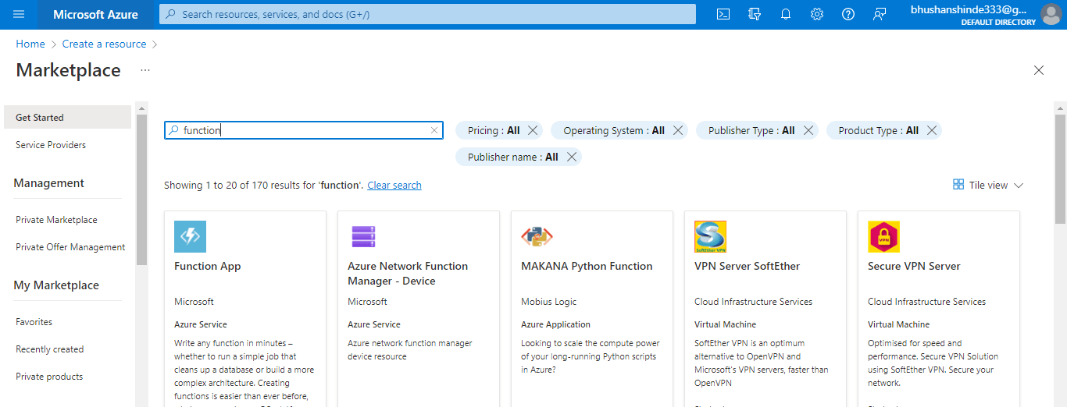Remove the Pricing filter chip
The width and height of the screenshot is (1067, 407).
point(533,131)
